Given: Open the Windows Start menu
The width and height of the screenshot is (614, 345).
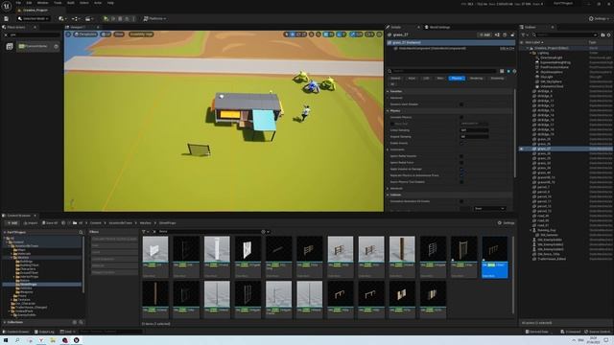Looking at the screenshot, I should [x=6, y=340].
